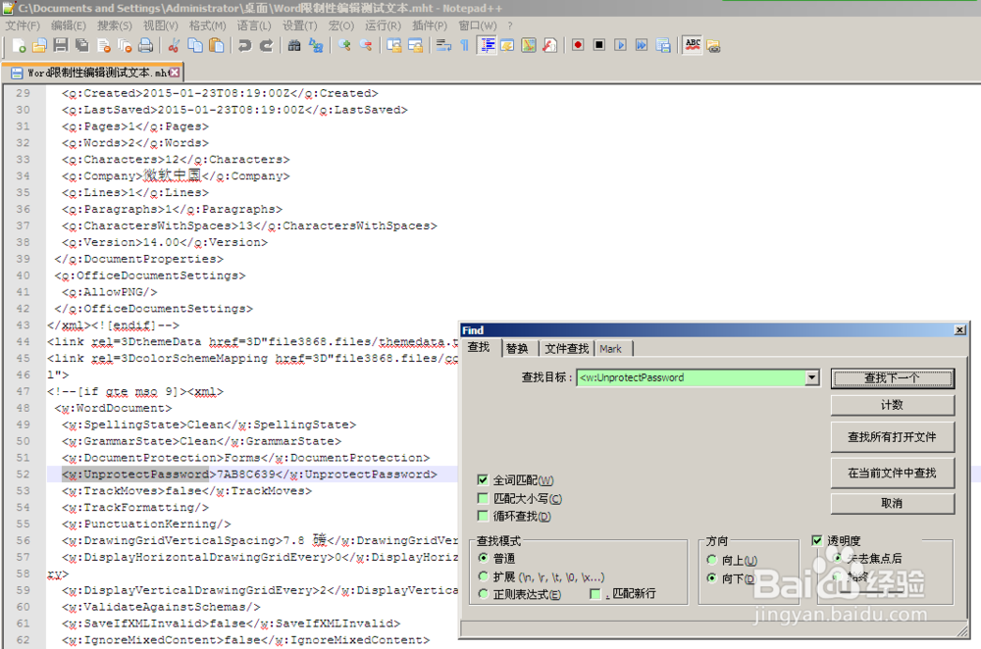Click the 查找下一个 button
981x649 pixels.
892,378
